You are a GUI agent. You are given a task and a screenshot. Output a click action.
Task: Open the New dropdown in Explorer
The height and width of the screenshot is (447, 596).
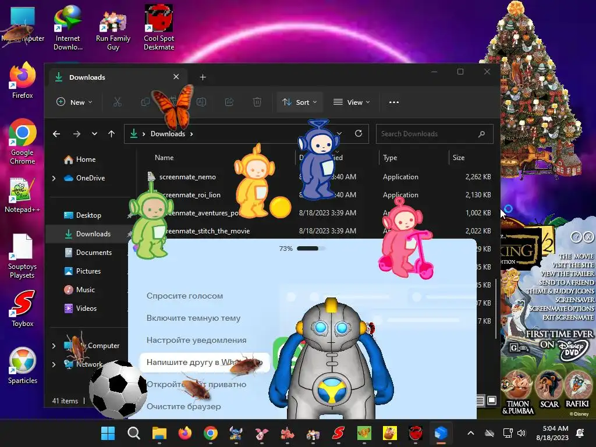(x=74, y=102)
